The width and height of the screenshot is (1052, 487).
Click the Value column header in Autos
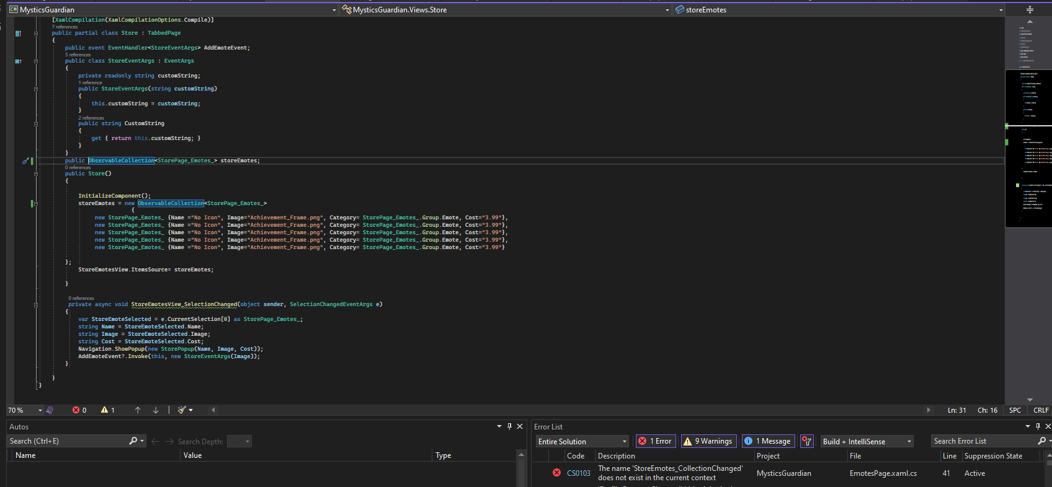pyautogui.click(x=306, y=455)
